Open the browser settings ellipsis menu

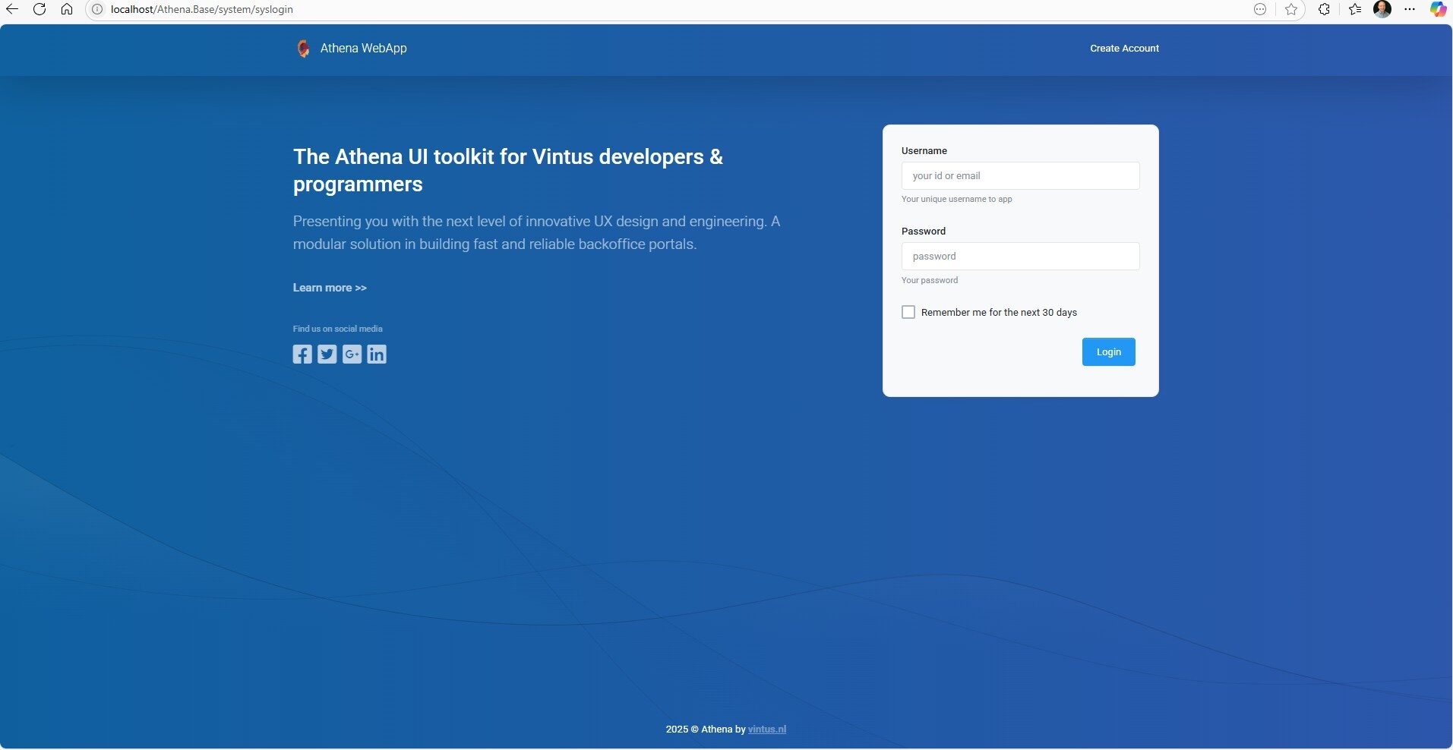1410,9
